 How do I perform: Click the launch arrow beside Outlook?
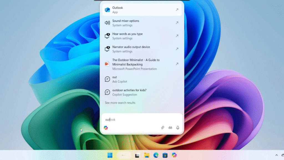(x=177, y=10)
